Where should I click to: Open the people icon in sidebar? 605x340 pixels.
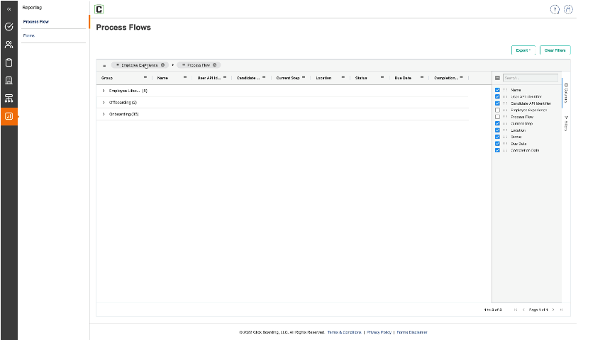tap(9, 45)
